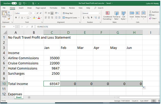This screenshot has width=161, height=104.
Task: Click the Borders icon
Action: (x=28, y=18)
